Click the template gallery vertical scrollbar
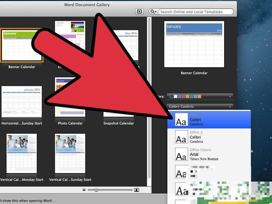272x204 pixels. pyautogui.click(x=150, y=101)
